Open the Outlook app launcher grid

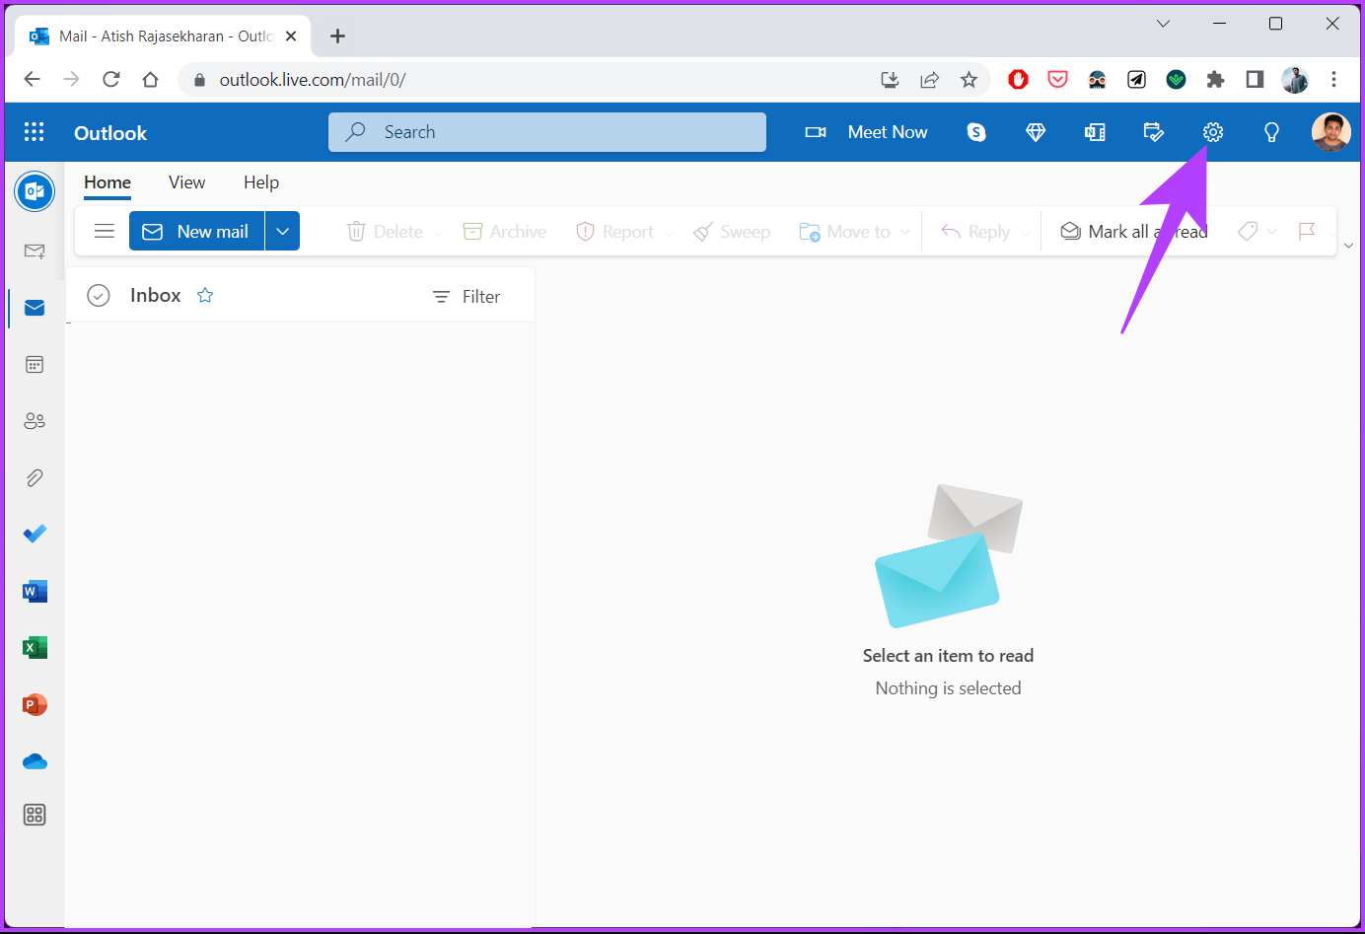click(x=35, y=132)
